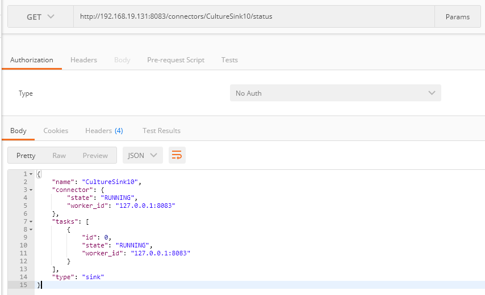
Task: Click the "CultureSink10" name value
Action: pos(110,182)
